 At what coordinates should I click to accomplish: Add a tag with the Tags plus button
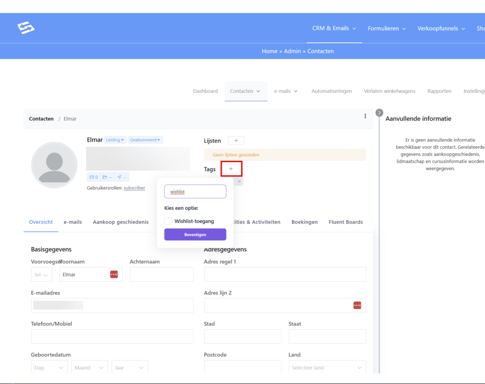tap(231, 169)
